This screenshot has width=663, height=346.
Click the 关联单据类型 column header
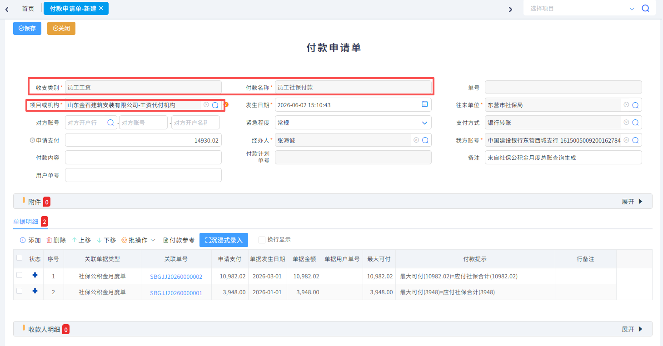tap(102, 259)
